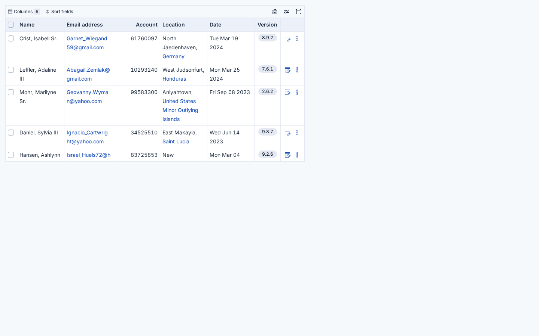Open Ignacio_Cartwright@yahoo.com email link
The image size is (539, 336).
(x=87, y=137)
